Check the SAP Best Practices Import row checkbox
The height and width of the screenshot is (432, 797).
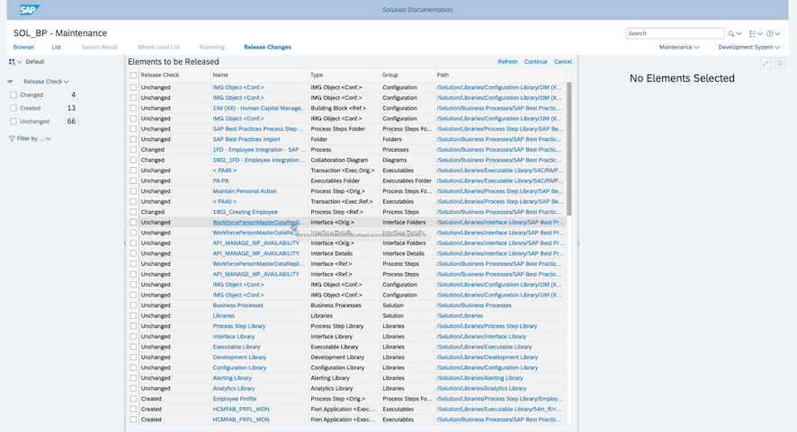coord(133,139)
